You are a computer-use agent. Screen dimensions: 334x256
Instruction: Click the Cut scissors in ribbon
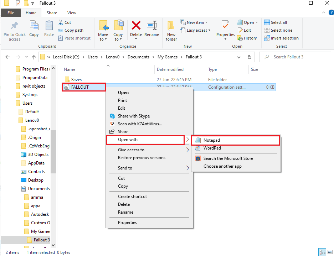[x=61, y=22]
